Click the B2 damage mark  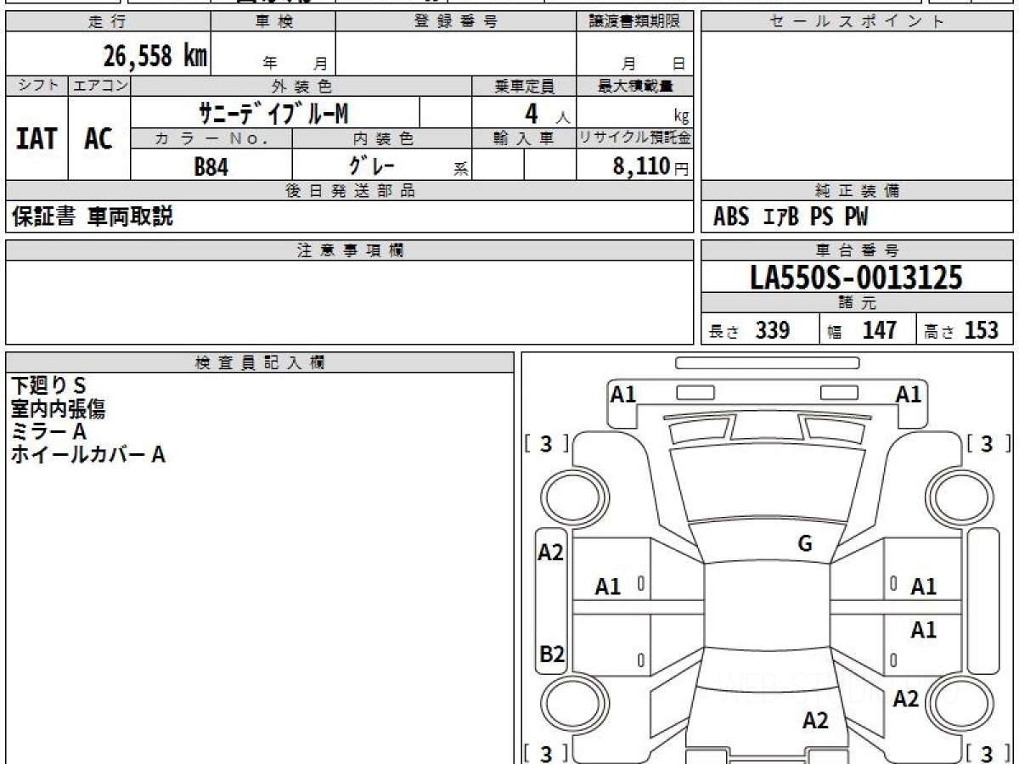(552, 654)
